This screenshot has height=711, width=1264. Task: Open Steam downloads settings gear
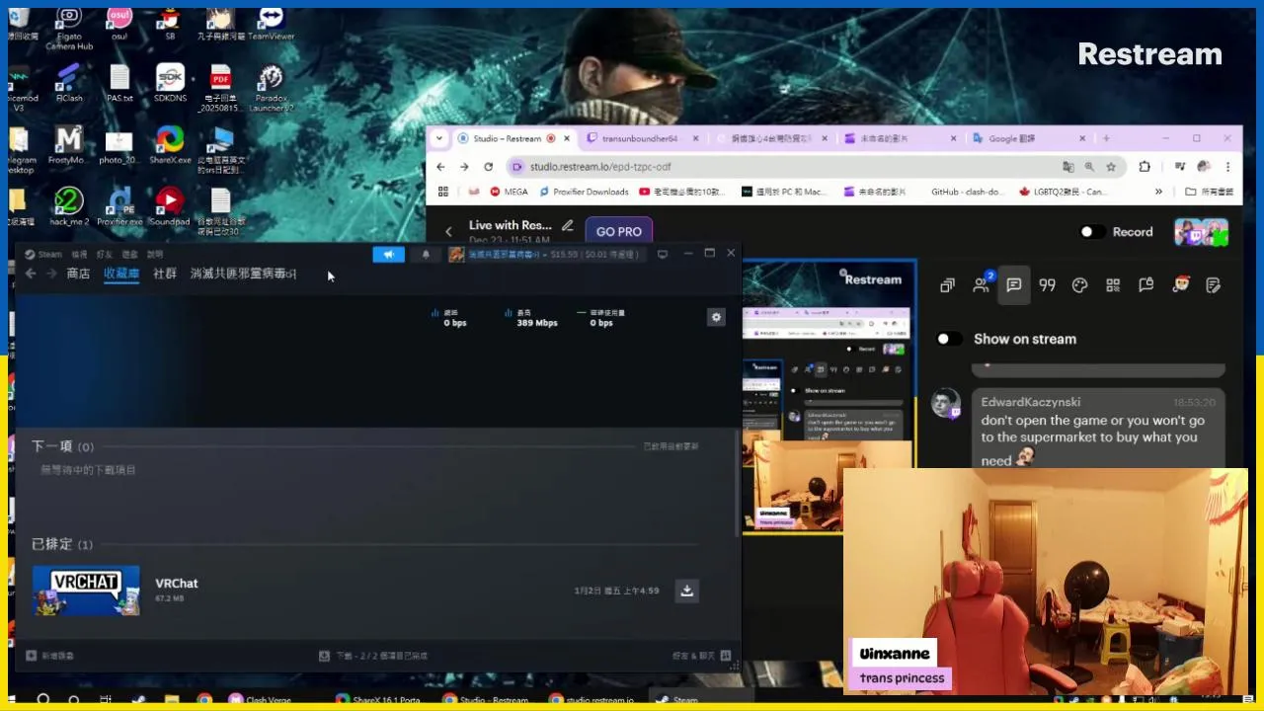coord(716,317)
